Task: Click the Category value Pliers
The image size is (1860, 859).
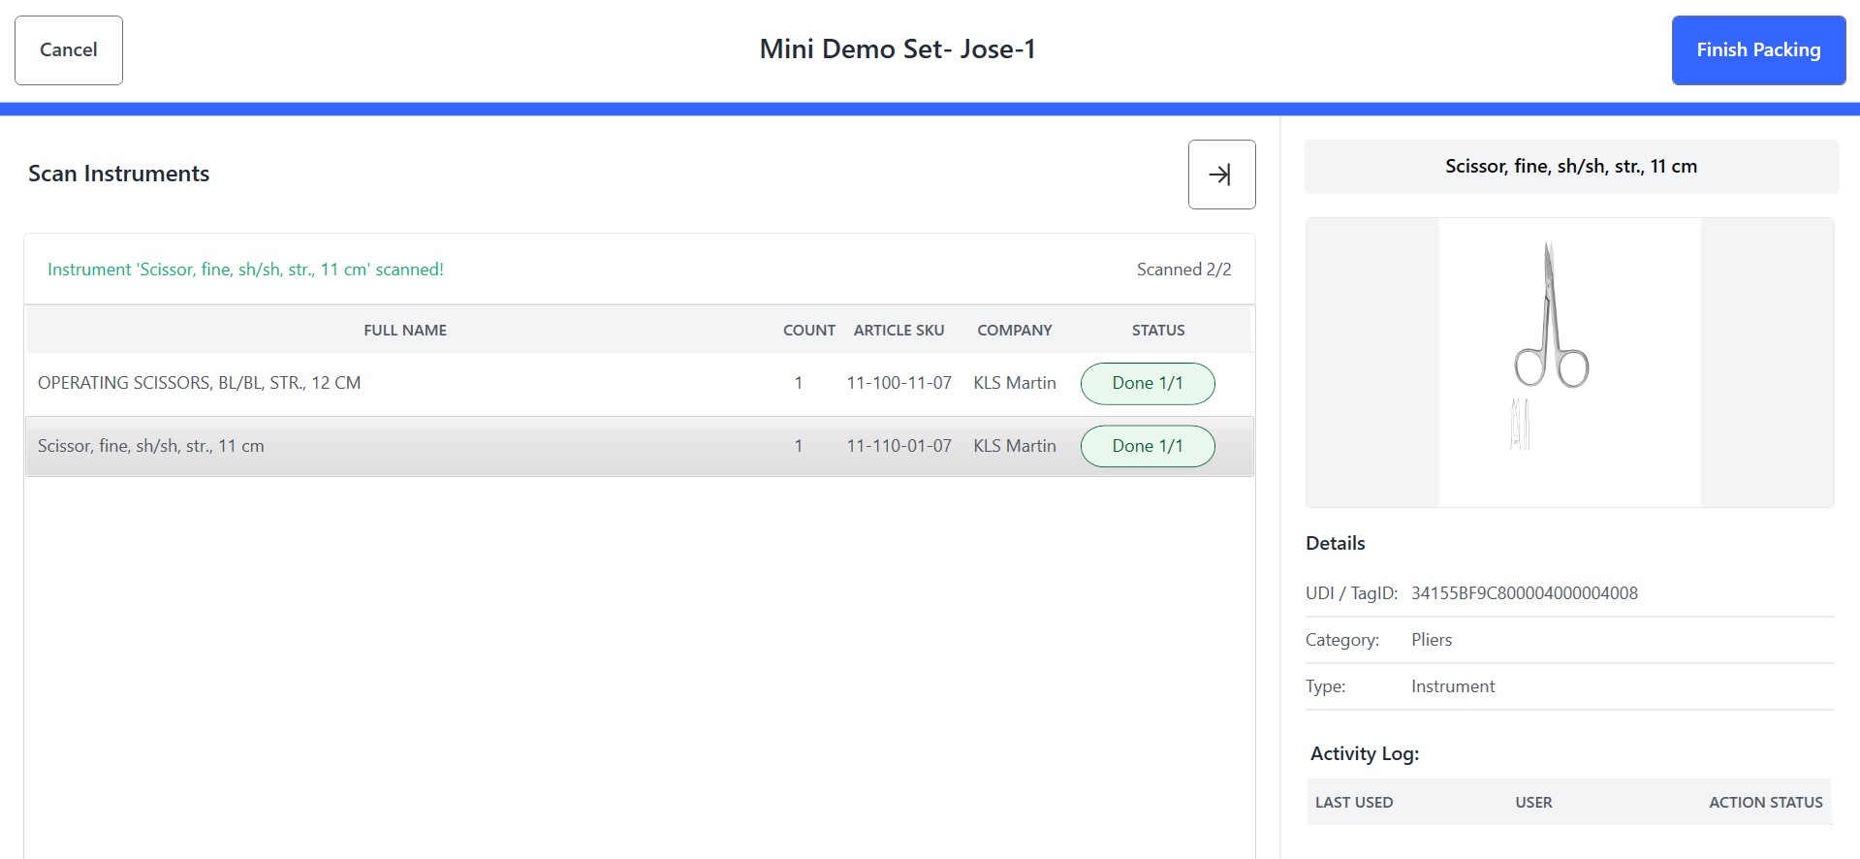Action: pyautogui.click(x=1432, y=640)
